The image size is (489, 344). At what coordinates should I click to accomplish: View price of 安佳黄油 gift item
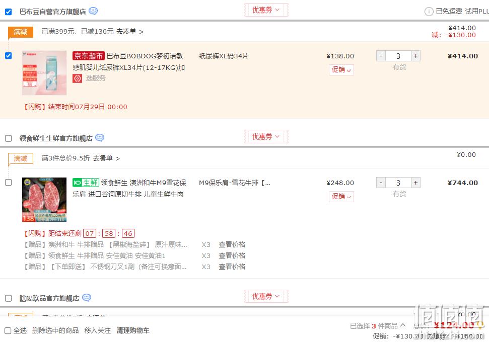[232, 255]
